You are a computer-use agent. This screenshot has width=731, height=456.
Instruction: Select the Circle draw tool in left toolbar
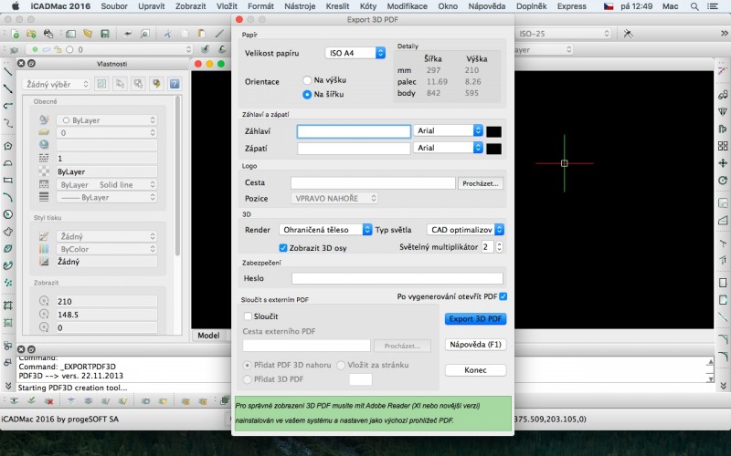pyautogui.click(x=7, y=214)
